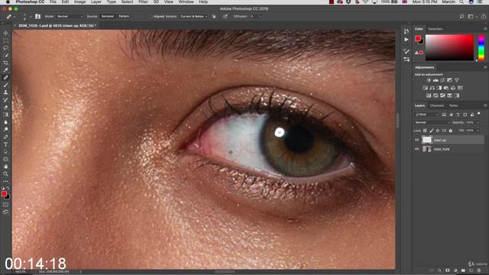Select the Horizontal Type tool
Image resolution: width=489 pixels, height=275 pixels.
click(5, 144)
